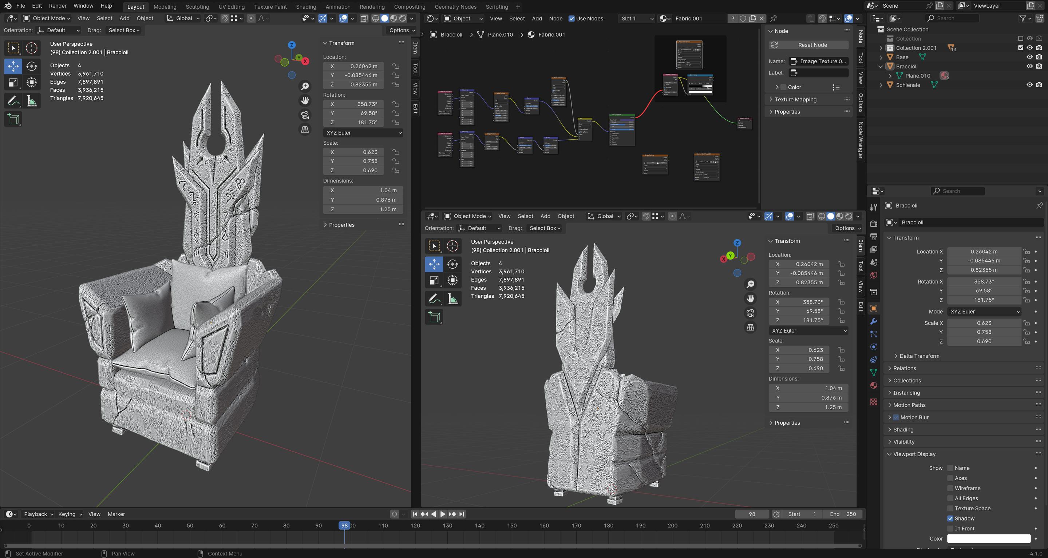Open Node Wrangler sidebar tab
This screenshot has height=558, width=1048.
pos(861,140)
